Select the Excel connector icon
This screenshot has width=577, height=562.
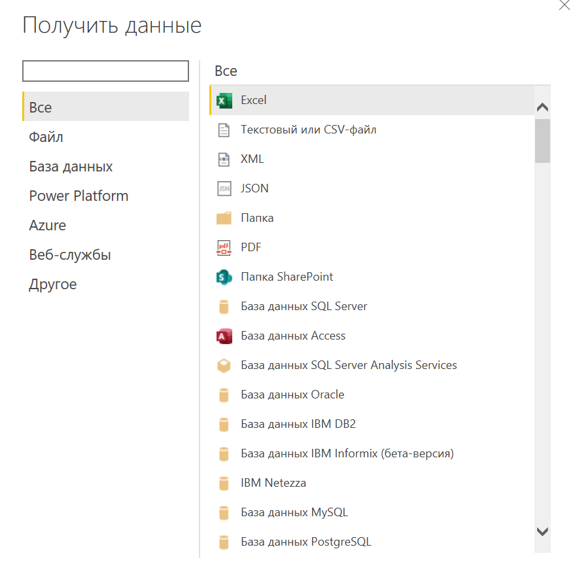224,101
